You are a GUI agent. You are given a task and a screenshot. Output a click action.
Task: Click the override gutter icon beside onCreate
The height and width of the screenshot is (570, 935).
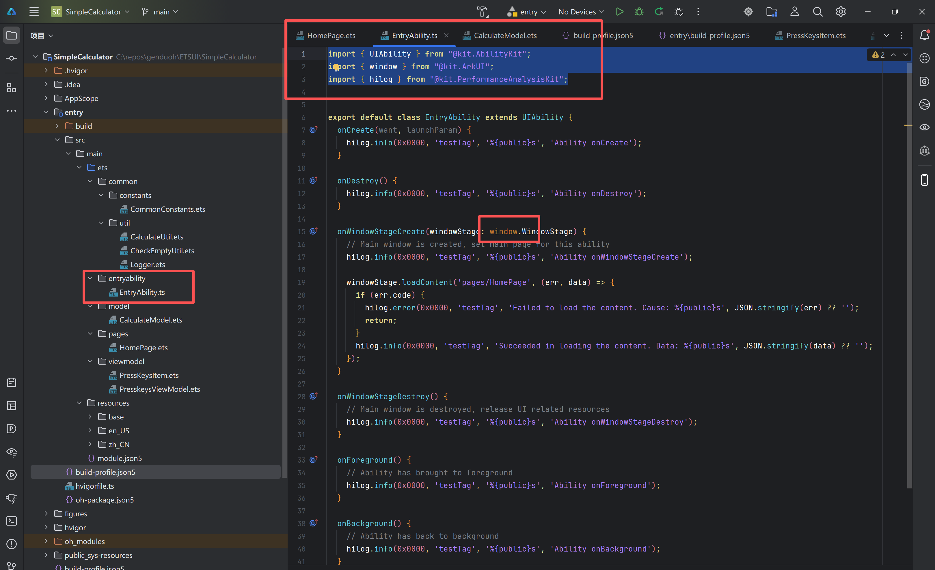pyautogui.click(x=313, y=130)
